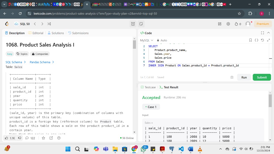Reload the page
The height and width of the screenshot is (154, 274).
point(20,13)
